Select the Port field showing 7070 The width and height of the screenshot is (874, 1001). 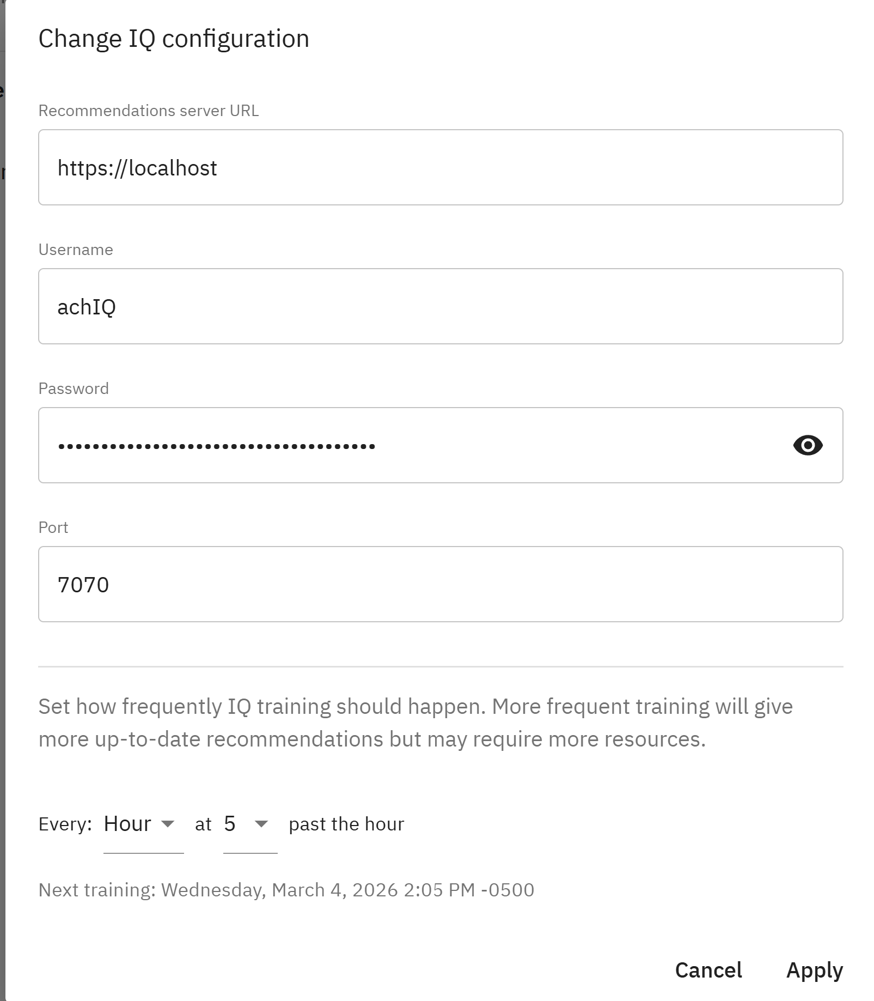coord(440,584)
